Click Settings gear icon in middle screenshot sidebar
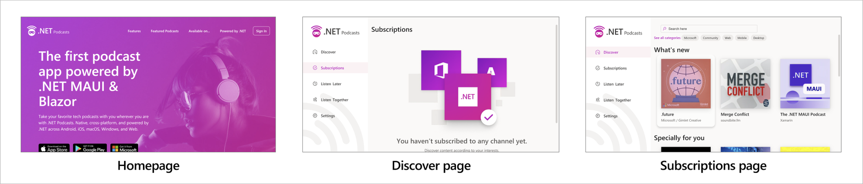Image resolution: width=863 pixels, height=184 pixels. point(315,116)
